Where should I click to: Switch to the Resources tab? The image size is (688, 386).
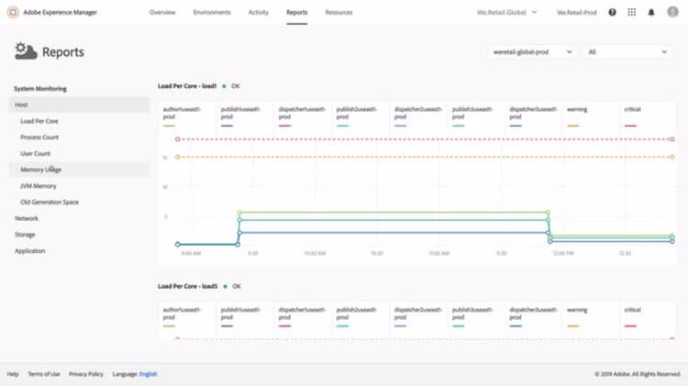(x=338, y=12)
